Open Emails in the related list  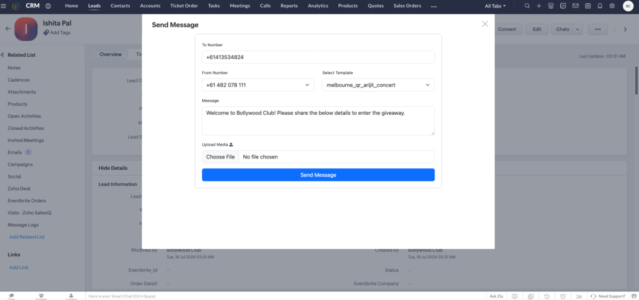(x=15, y=152)
